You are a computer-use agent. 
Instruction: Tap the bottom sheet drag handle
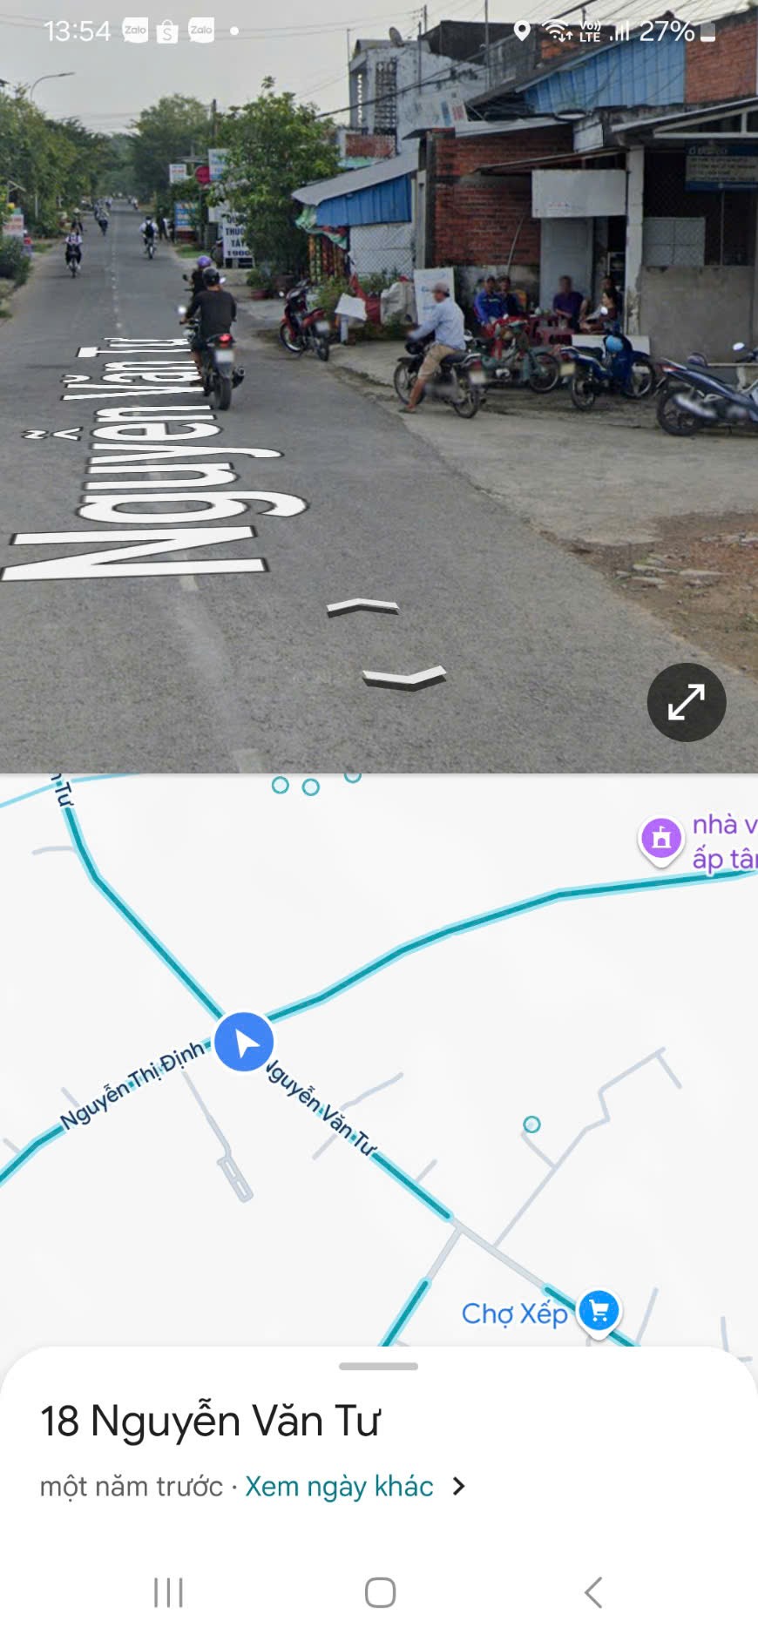(x=378, y=1366)
